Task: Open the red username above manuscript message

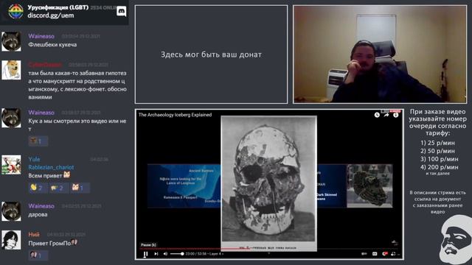Action: coord(45,65)
